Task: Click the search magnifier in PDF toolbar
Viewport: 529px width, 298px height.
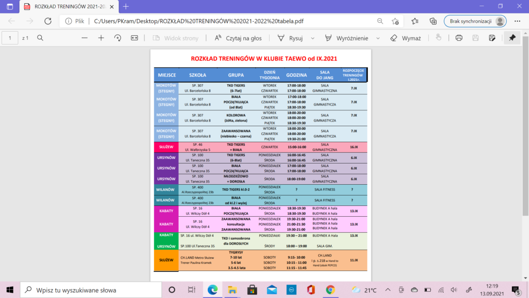Action: (40, 38)
